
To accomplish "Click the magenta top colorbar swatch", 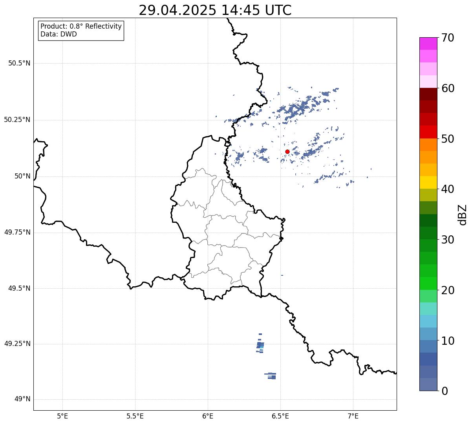I will [x=428, y=44].
